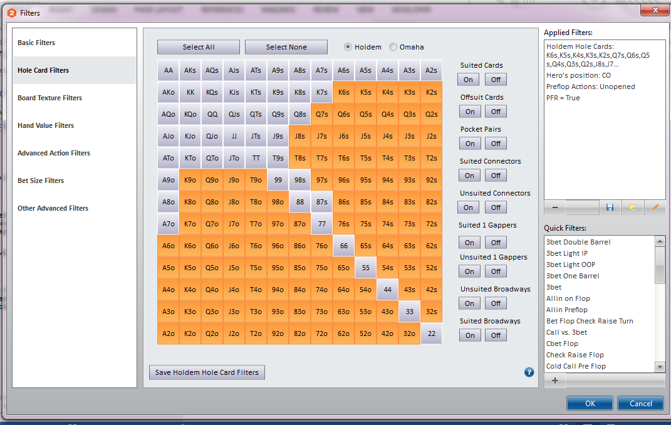671x425 pixels.
Task: Turn Suited Broadways Off
Action: click(496, 335)
